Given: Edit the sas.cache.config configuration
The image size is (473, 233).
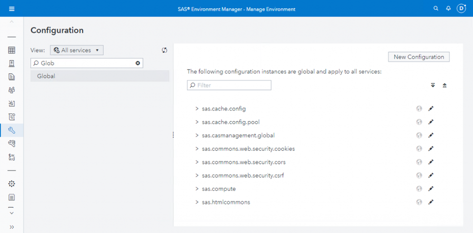Looking at the screenshot, I should pyautogui.click(x=431, y=109).
